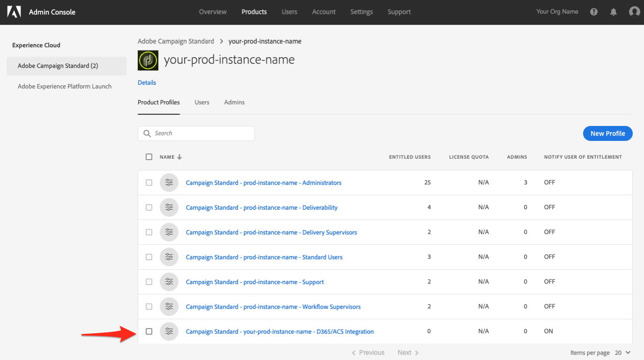Click into the Search input field
This screenshot has height=360, width=644.
pyautogui.click(x=196, y=133)
